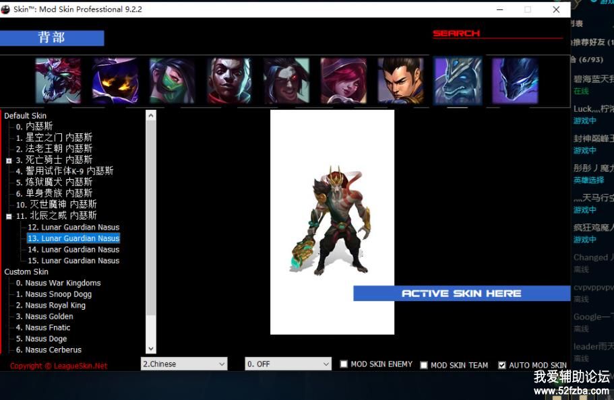
Task: Select skin 6. 单身贵族 内瑟斯
Action: pos(54,193)
